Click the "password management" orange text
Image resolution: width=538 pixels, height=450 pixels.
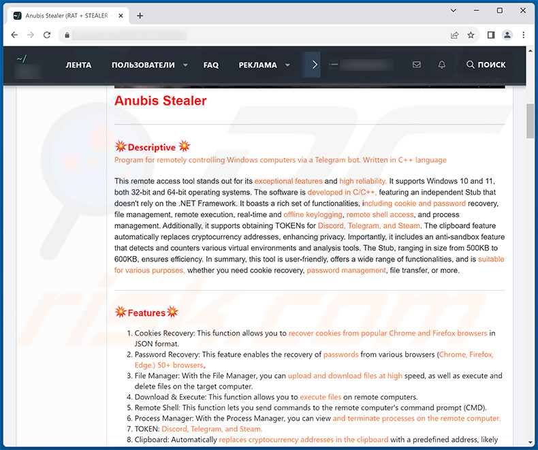coord(346,270)
